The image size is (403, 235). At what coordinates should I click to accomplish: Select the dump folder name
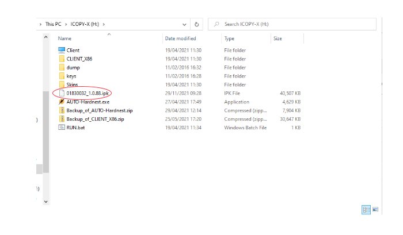(x=73, y=67)
